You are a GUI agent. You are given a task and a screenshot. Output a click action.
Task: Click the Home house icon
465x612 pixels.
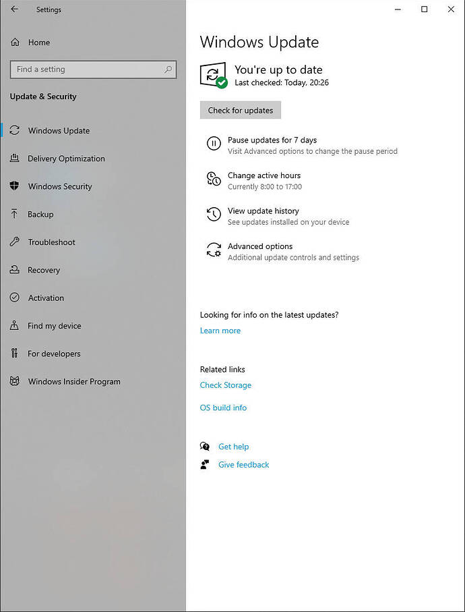[x=14, y=42]
